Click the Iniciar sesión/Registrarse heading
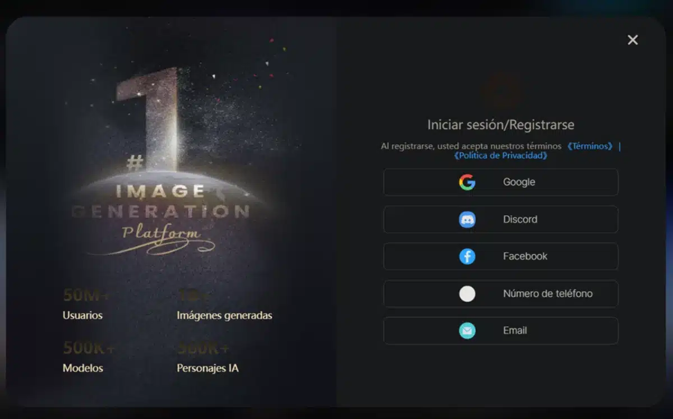The height and width of the screenshot is (419, 673). pyautogui.click(x=501, y=125)
